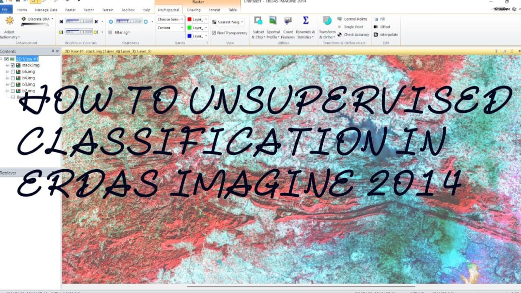521x293 pixels.
Task: Open the File menu tab
Action: pyautogui.click(x=5, y=10)
